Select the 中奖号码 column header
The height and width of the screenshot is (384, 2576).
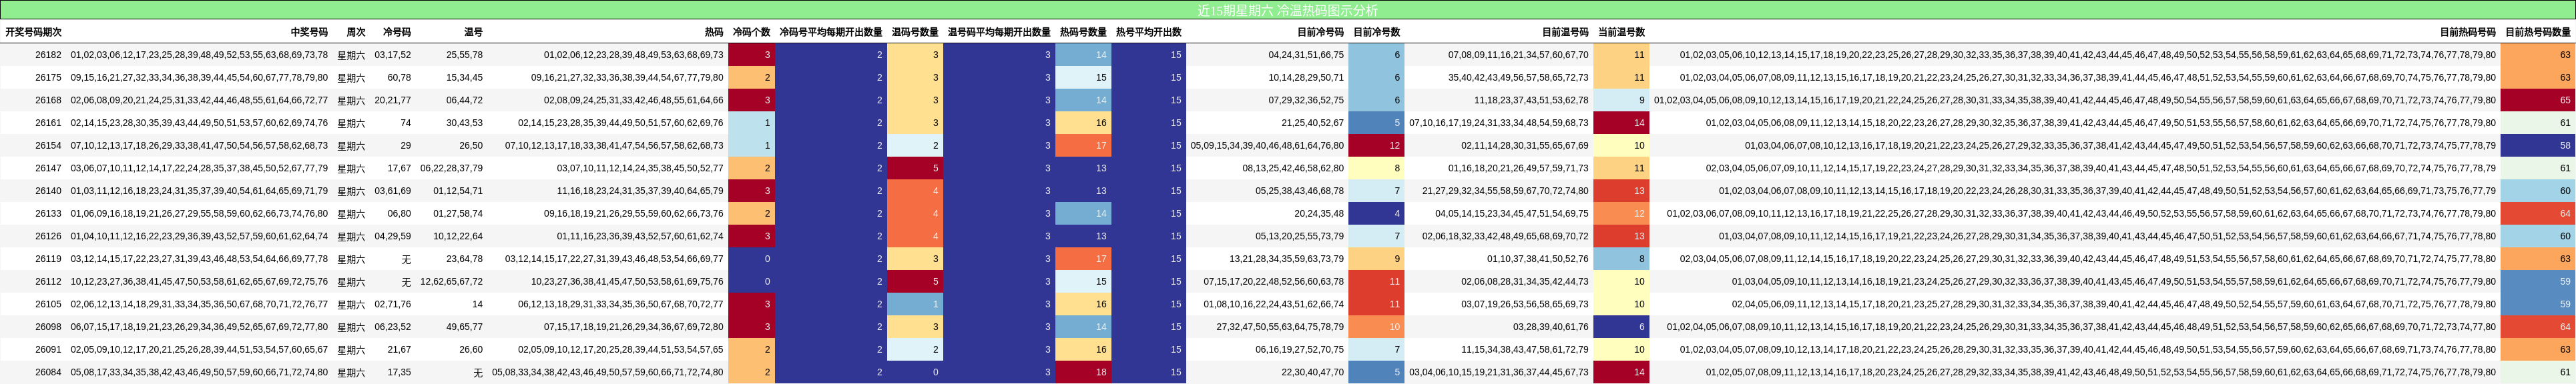point(309,32)
